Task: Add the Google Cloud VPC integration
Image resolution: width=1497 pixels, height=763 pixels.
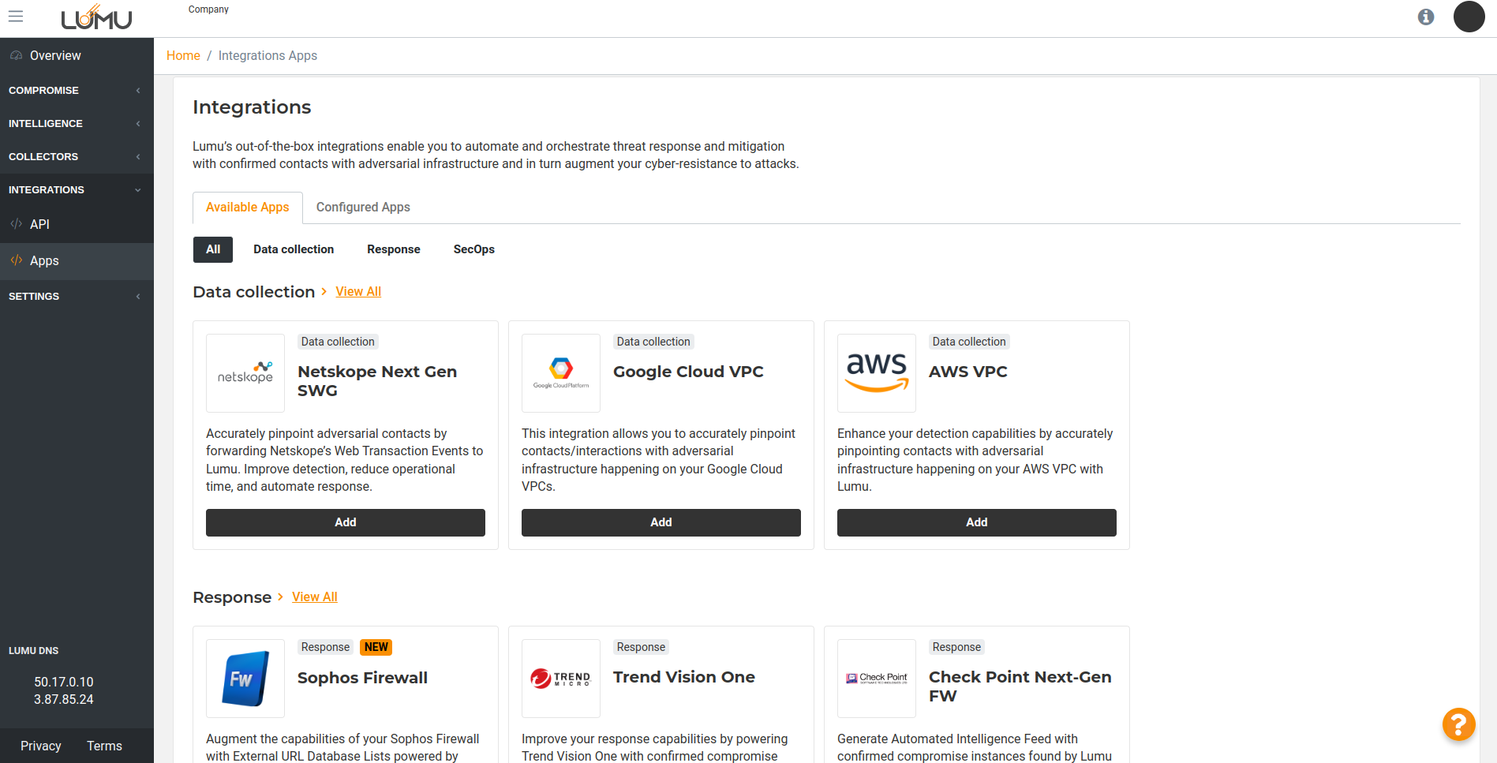Action: tap(661, 522)
